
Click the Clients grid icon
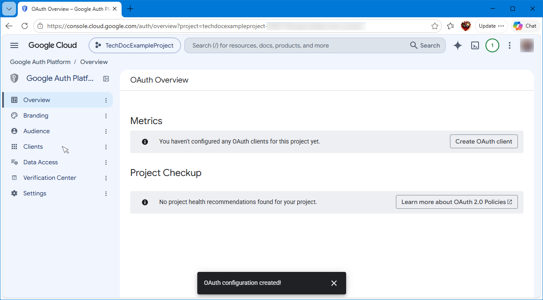14,147
